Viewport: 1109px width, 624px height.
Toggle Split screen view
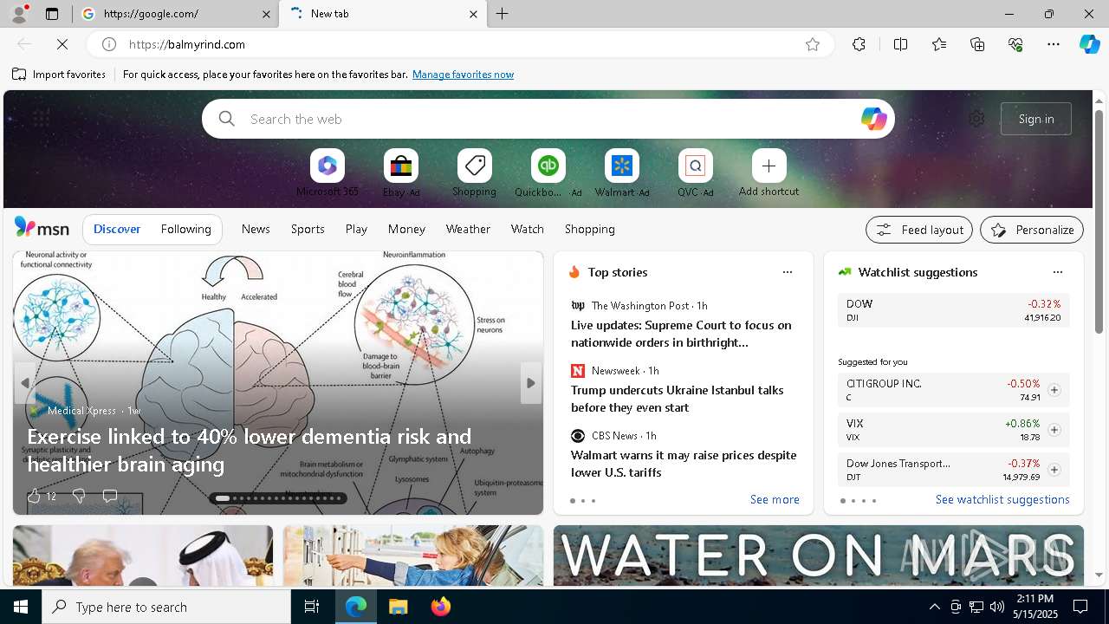(x=900, y=44)
